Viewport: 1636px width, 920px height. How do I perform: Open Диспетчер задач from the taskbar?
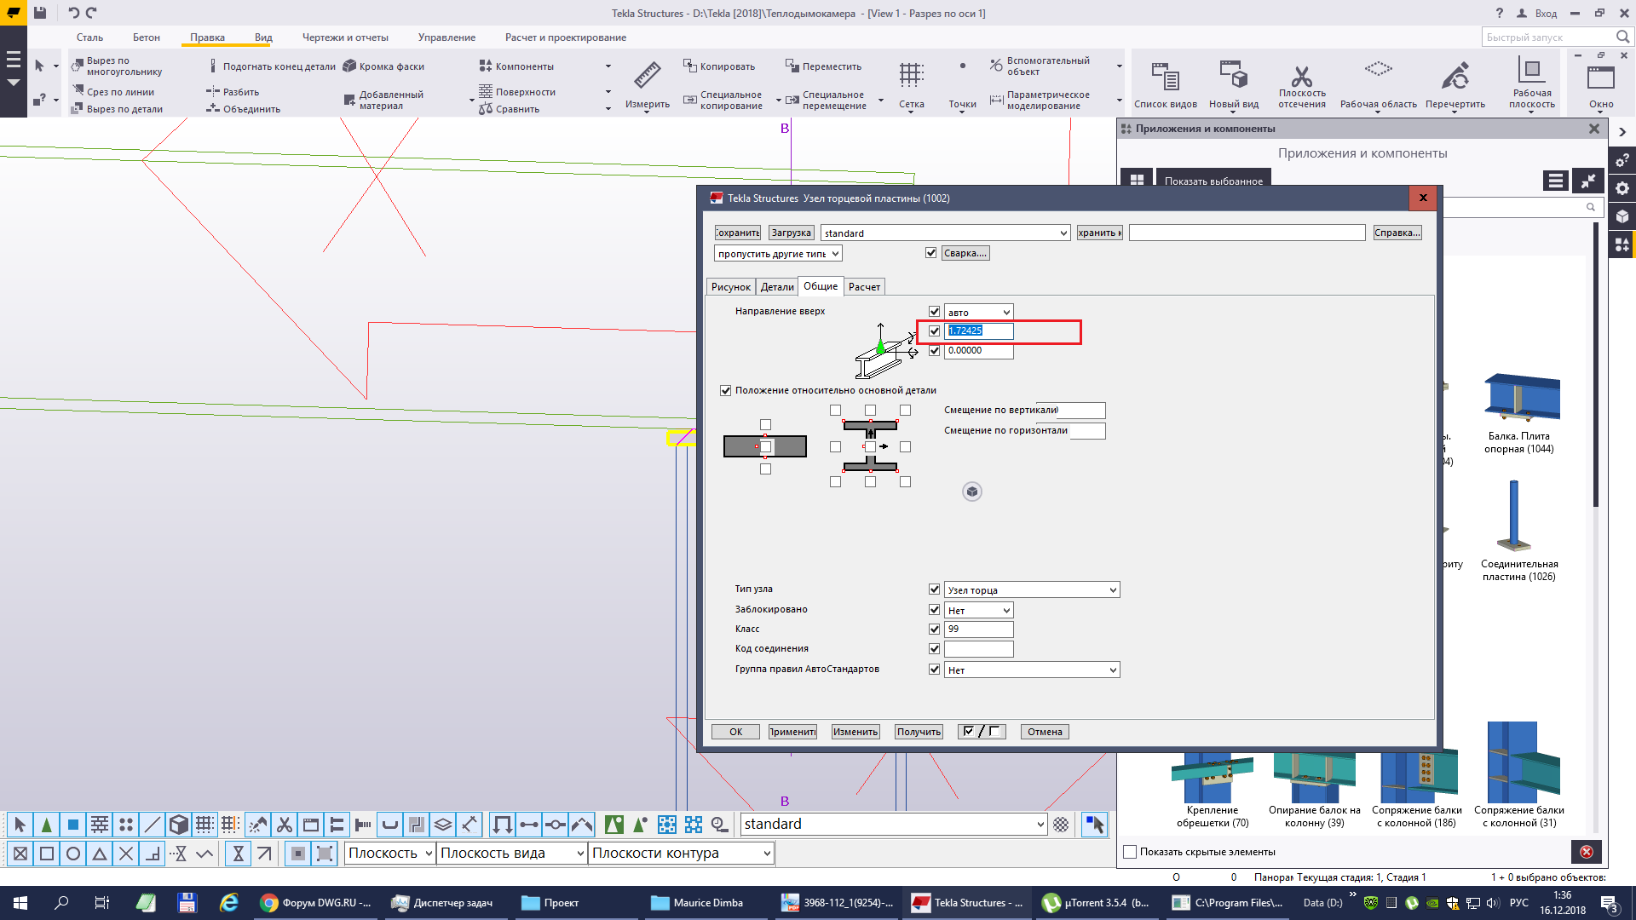(x=442, y=903)
